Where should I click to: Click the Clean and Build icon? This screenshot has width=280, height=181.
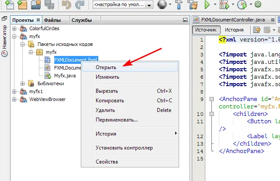(x=193, y=4)
